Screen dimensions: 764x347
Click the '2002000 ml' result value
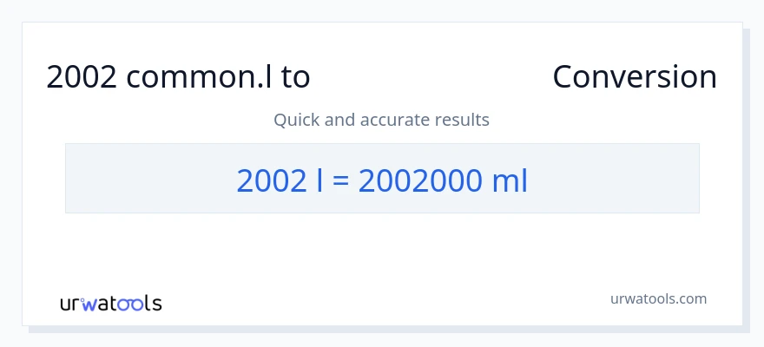click(443, 180)
